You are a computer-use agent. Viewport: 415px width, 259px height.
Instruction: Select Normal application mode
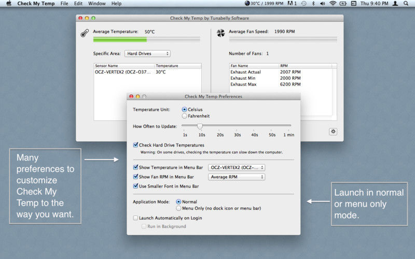(178, 202)
